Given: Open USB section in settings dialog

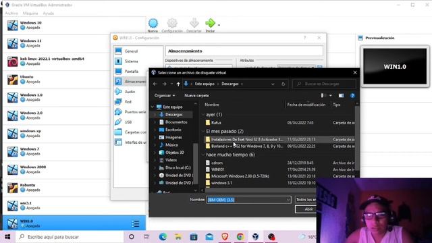Looking at the screenshot, I should click(x=128, y=122).
